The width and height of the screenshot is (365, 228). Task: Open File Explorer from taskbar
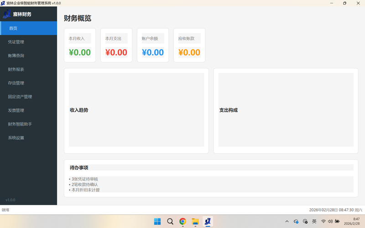195,222
